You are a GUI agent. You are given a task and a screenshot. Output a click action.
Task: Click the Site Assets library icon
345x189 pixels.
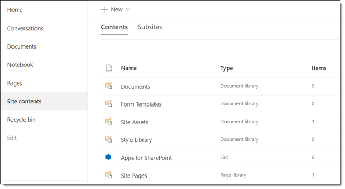109,121
